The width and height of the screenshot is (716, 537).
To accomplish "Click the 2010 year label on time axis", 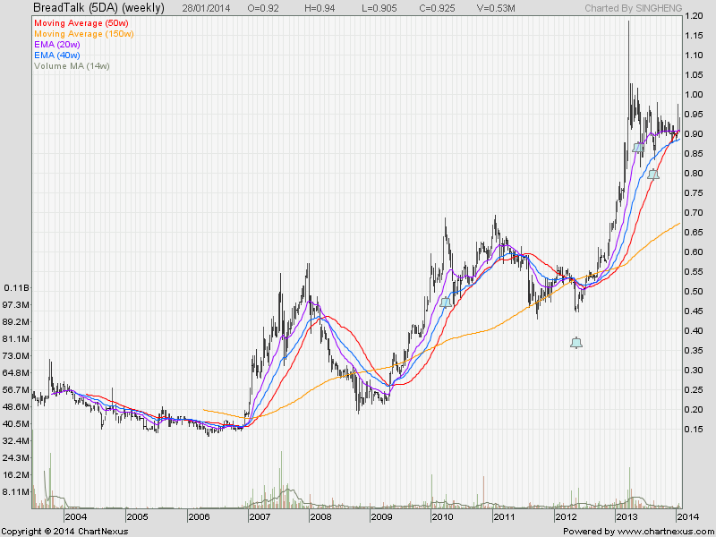I will 442,516.
